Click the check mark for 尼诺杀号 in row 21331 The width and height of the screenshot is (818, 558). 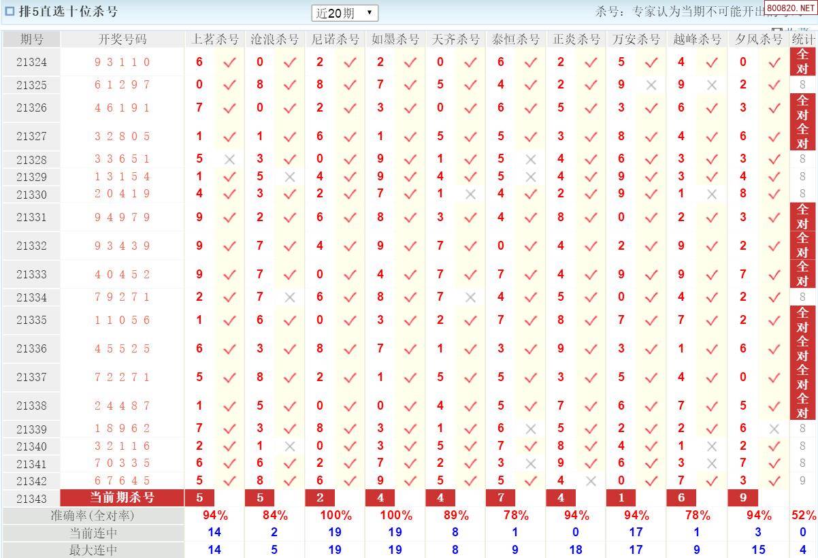pyautogui.click(x=350, y=218)
